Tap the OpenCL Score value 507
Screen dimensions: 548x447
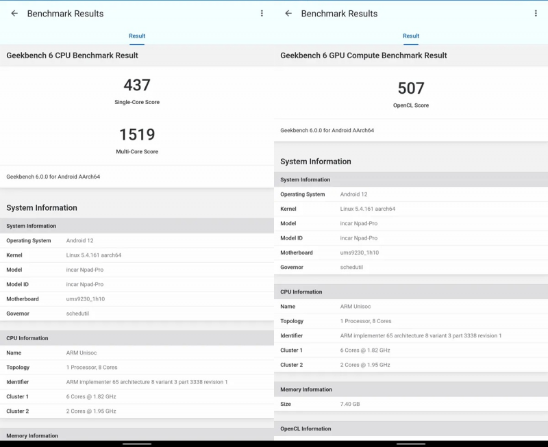(411, 88)
